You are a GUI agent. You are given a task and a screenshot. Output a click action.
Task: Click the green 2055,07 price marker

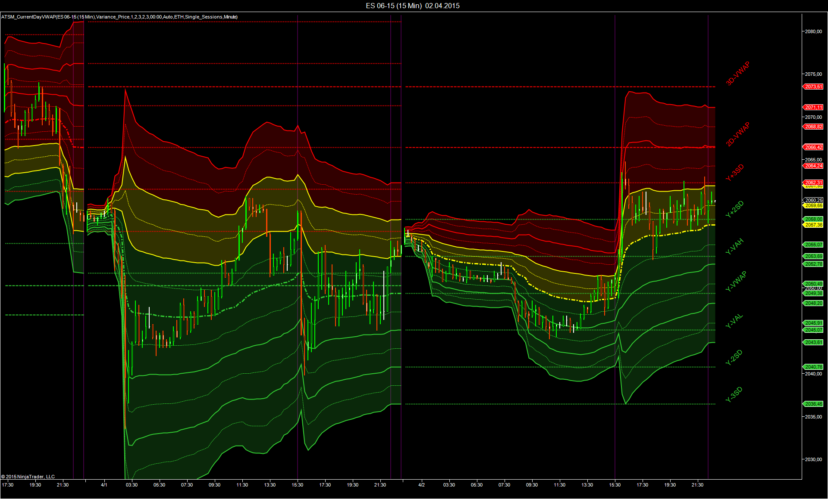point(813,245)
